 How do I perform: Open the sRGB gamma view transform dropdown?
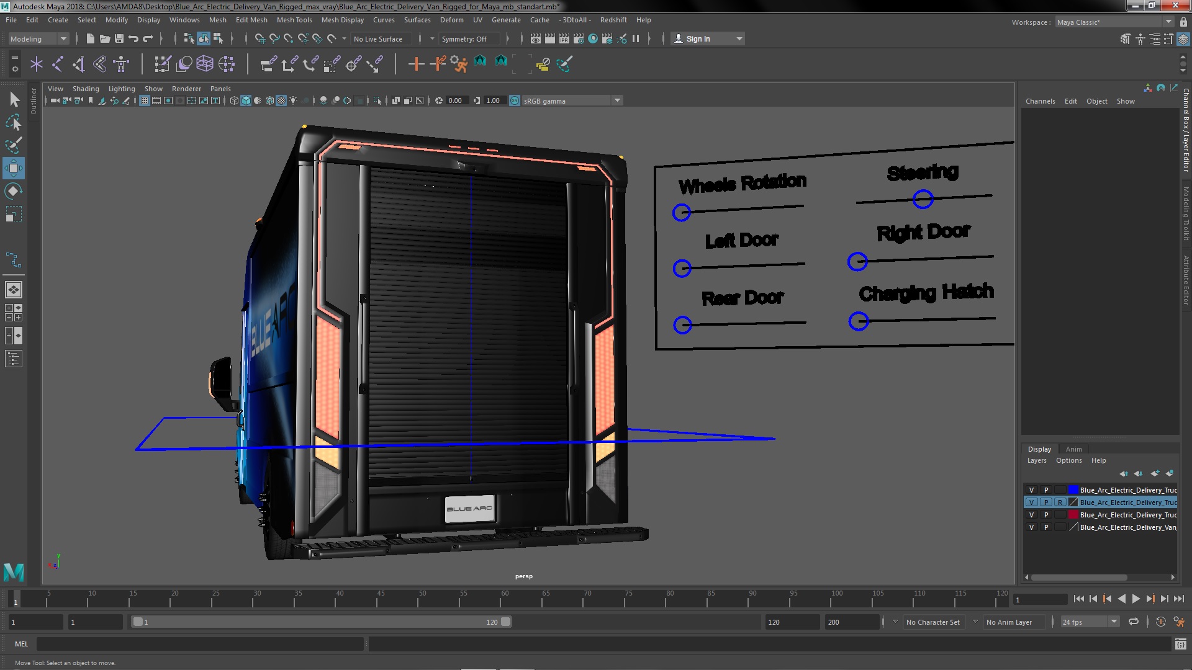pyautogui.click(x=572, y=100)
